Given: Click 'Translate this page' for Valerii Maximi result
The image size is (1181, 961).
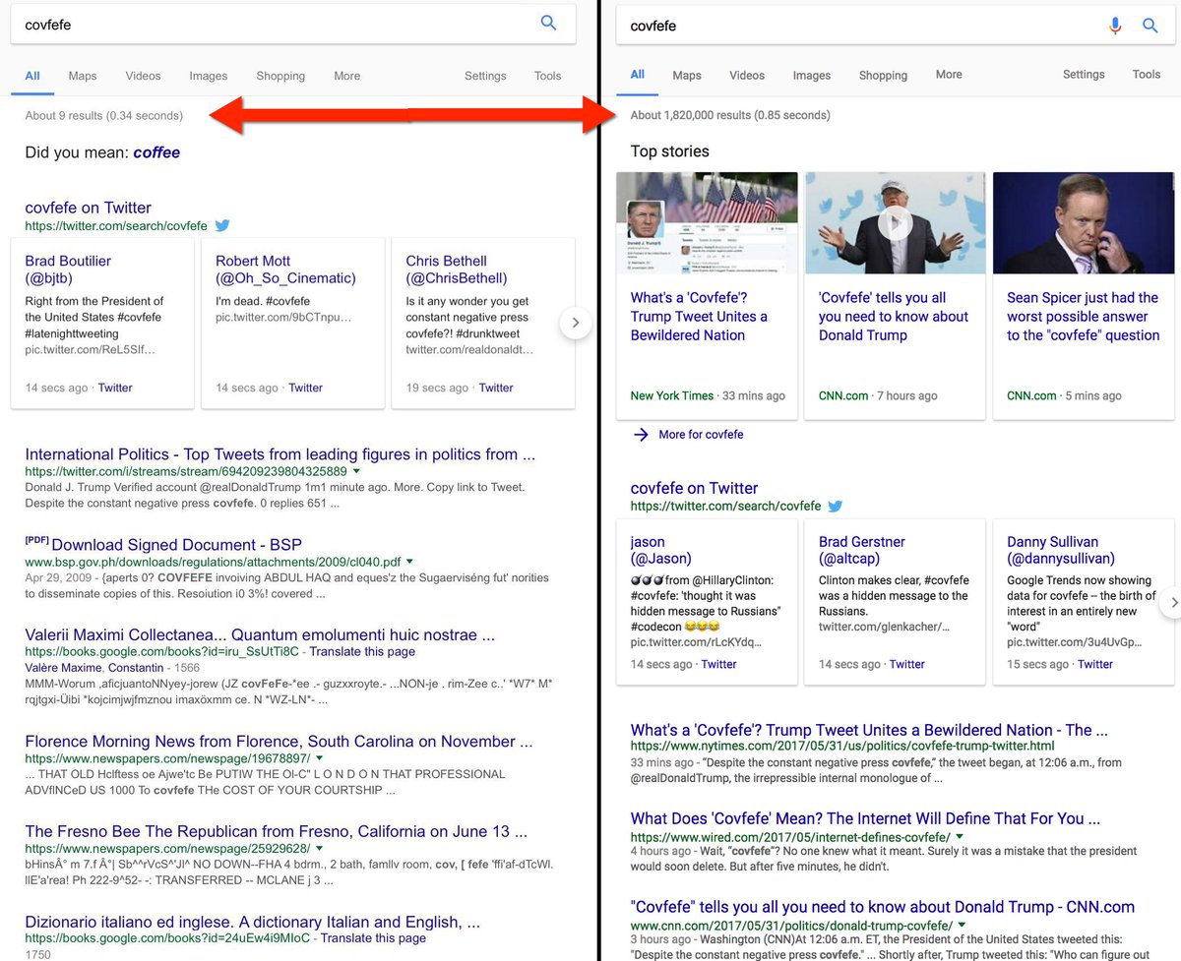Looking at the screenshot, I should [361, 652].
